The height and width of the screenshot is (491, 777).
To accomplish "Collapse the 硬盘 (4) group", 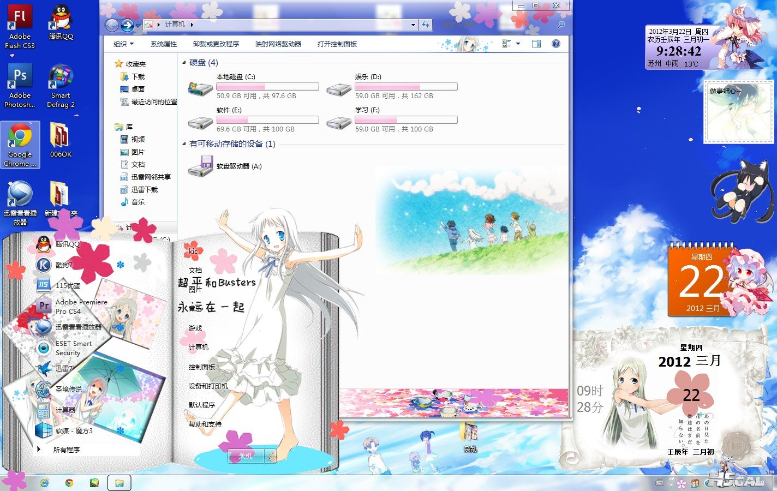I will point(184,63).
